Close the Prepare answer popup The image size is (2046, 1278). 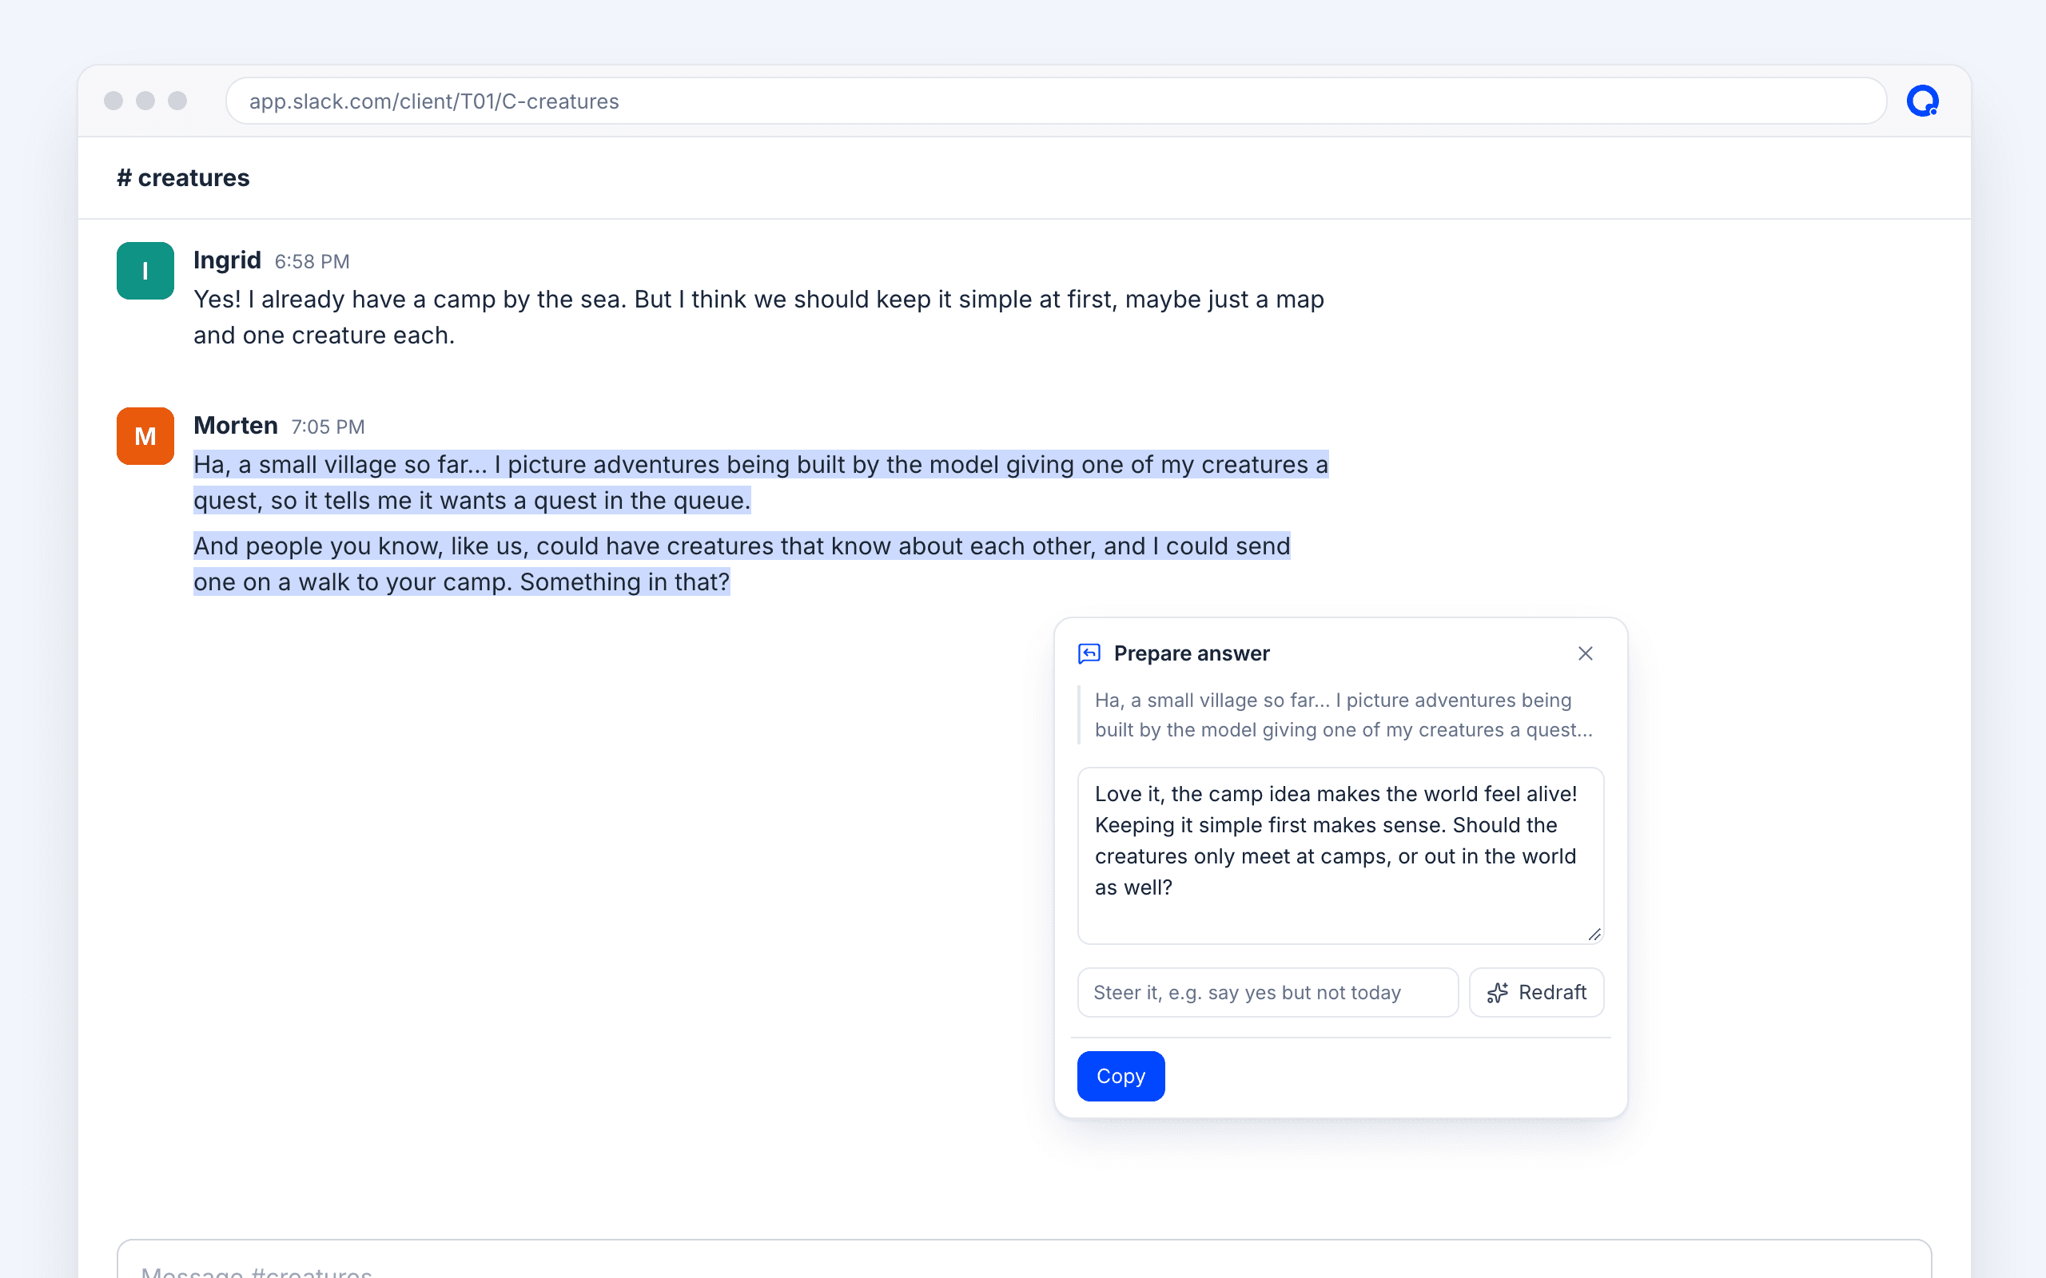click(x=1585, y=653)
